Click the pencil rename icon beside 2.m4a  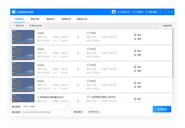(88, 49)
